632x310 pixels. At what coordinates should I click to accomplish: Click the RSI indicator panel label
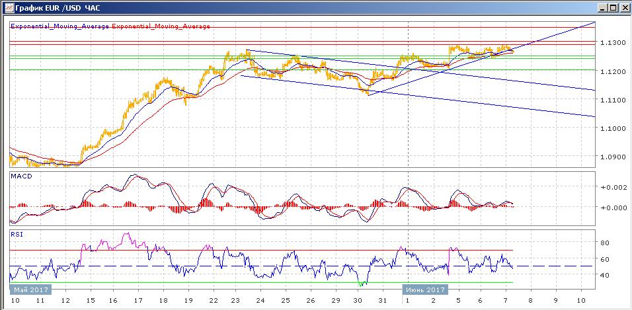click(x=17, y=233)
